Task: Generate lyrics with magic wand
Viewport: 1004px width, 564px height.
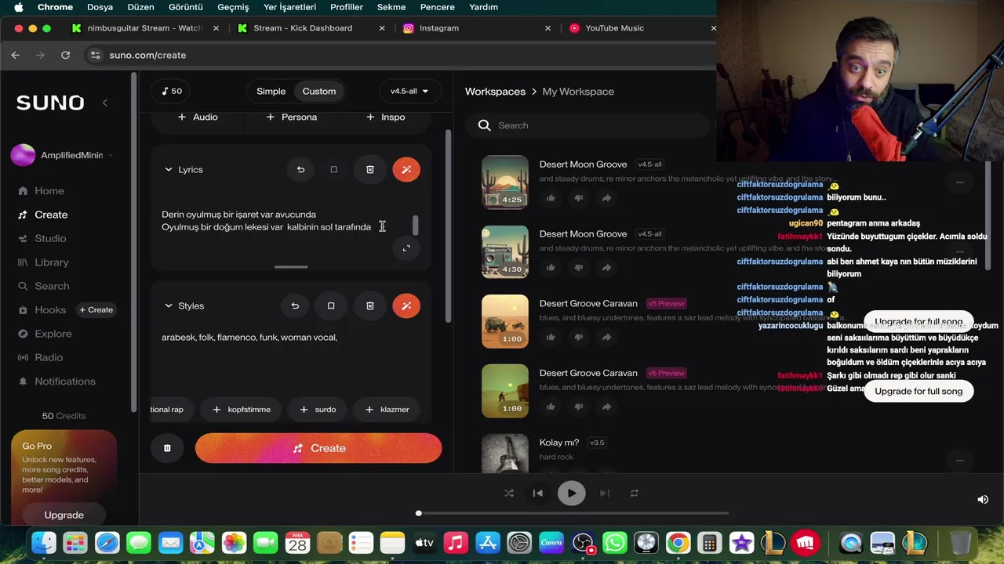Action: [x=406, y=169]
